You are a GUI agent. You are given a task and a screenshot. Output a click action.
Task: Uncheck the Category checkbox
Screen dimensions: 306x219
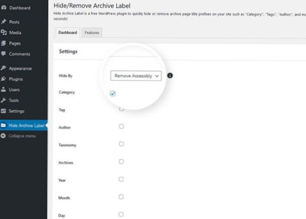pos(112,93)
